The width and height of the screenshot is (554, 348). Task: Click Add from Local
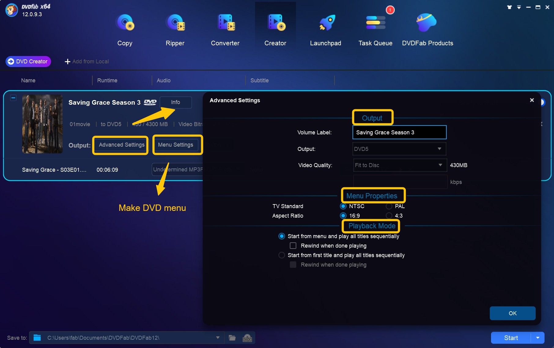click(x=87, y=62)
